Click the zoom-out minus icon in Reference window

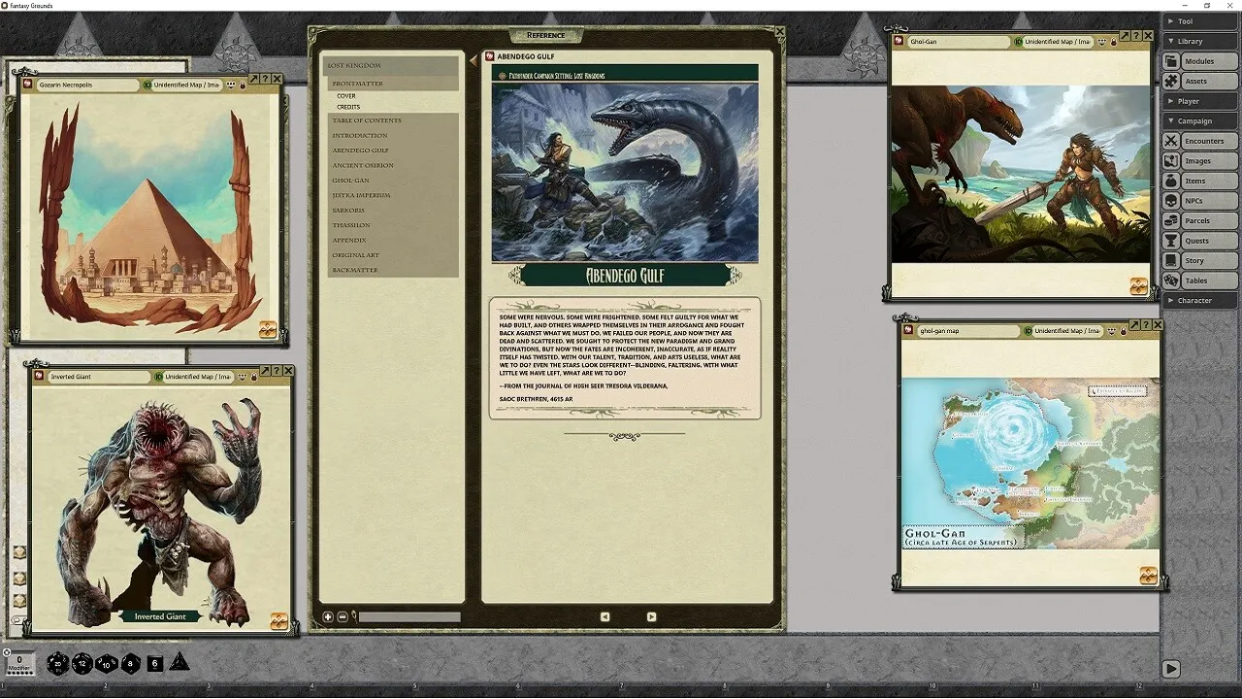point(342,616)
